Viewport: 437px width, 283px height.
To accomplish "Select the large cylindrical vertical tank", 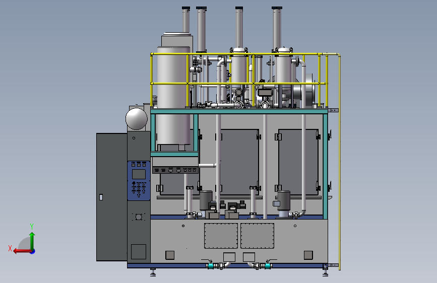I will [x=173, y=95].
